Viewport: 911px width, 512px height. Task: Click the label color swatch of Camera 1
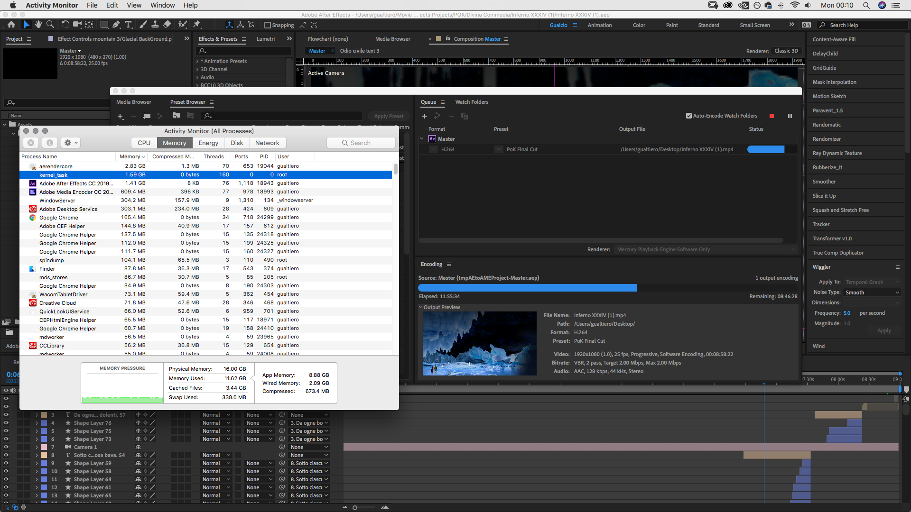(x=44, y=447)
